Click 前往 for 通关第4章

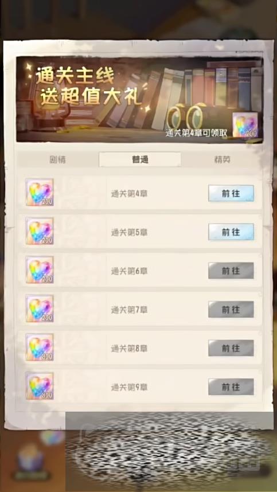click(x=231, y=193)
